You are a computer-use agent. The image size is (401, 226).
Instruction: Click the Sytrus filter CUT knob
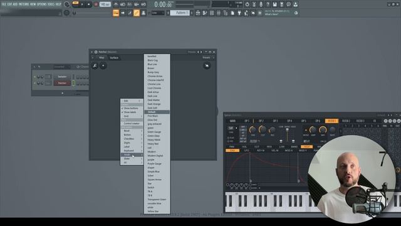tap(263, 130)
